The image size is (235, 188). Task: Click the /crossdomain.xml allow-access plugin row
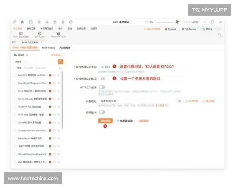pyautogui.click(x=37, y=130)
